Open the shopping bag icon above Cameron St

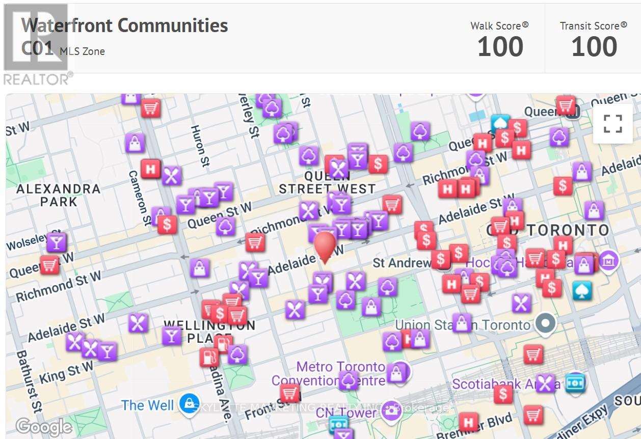[x=135, y=143]
